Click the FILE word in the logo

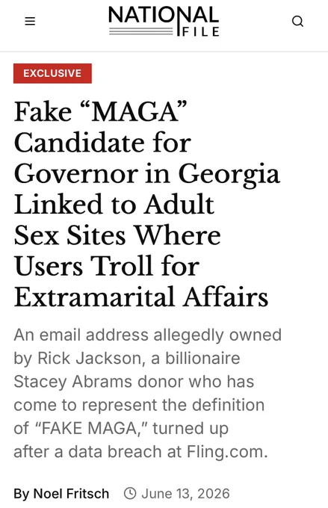201,31
